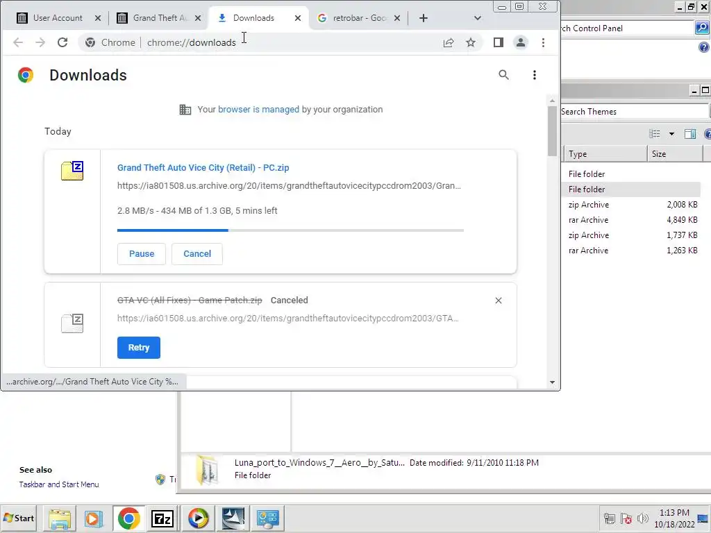Pause the Vice City download

point(142,254)
